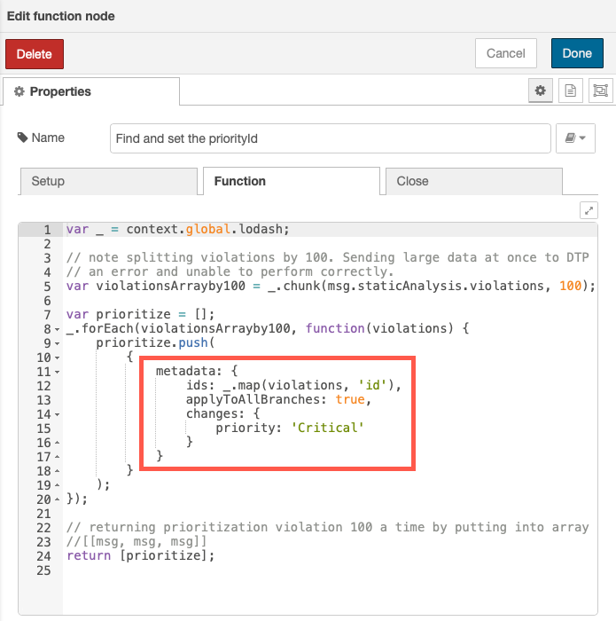Collapse code fold at line 9
616x621 pixels.
coord(57,343)
